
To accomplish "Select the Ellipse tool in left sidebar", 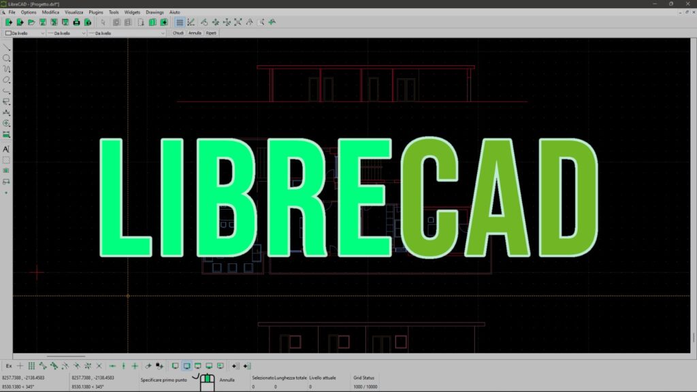I will tap(6, 80).
